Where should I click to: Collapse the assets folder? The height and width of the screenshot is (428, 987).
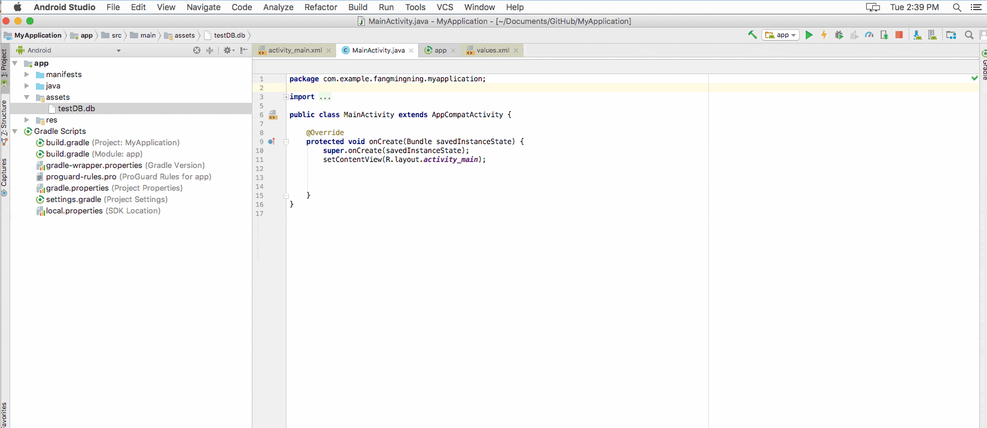click(x=27, y=97)
